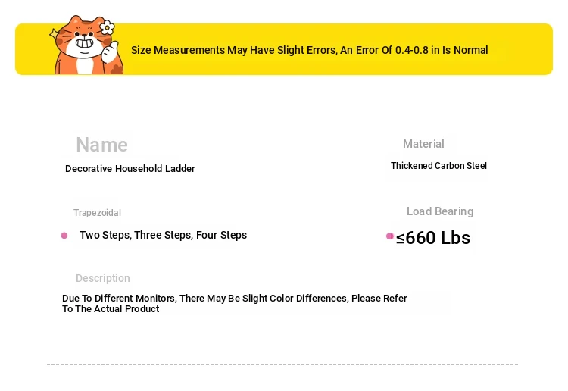Click the yellow size measurement banner
Screen dimensions: 568x391
click(284, 49)
